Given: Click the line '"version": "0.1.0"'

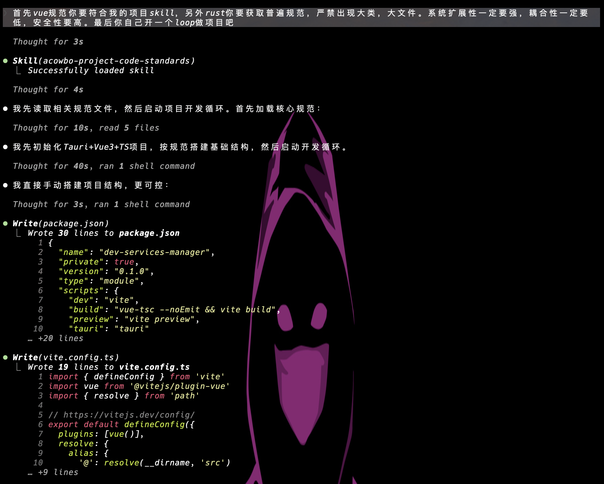Looking at the screenshot, I should pyautogui.click(x=106, y=271).
